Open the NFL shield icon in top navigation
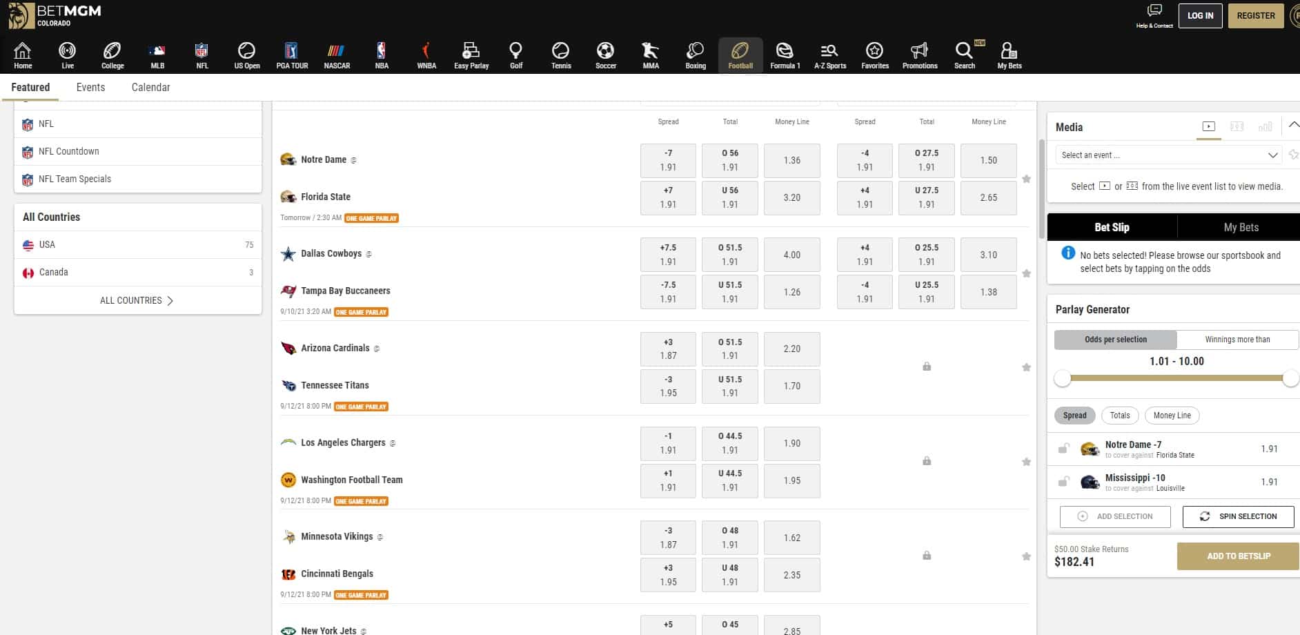 (x=201, y=55)
